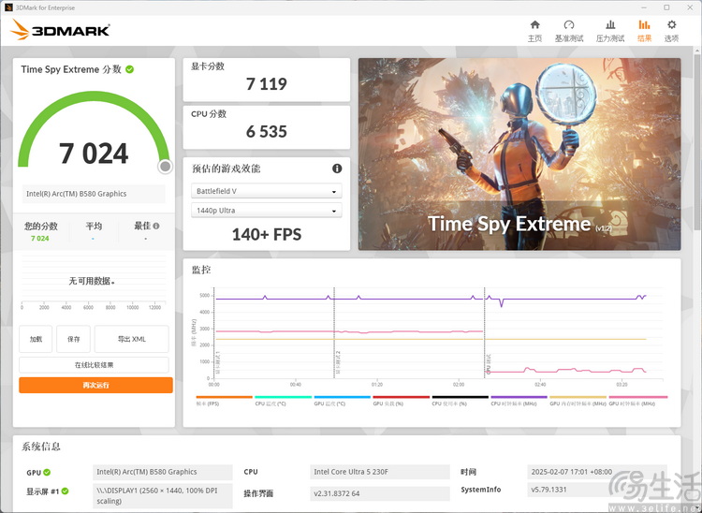
Task: Open the 结果 results bar-chart icon
Action: pos(644,25)
